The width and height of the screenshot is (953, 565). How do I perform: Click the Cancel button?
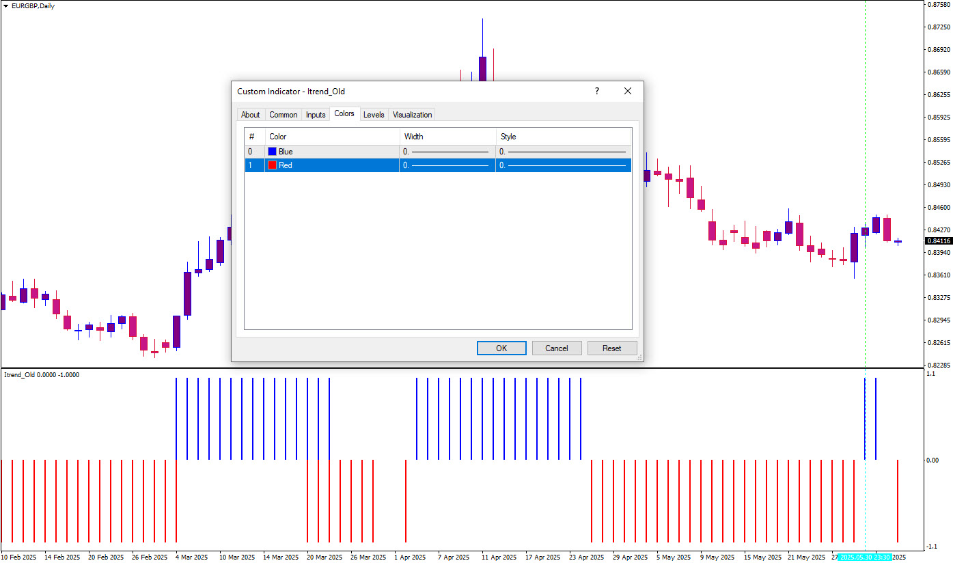(556, 348)
